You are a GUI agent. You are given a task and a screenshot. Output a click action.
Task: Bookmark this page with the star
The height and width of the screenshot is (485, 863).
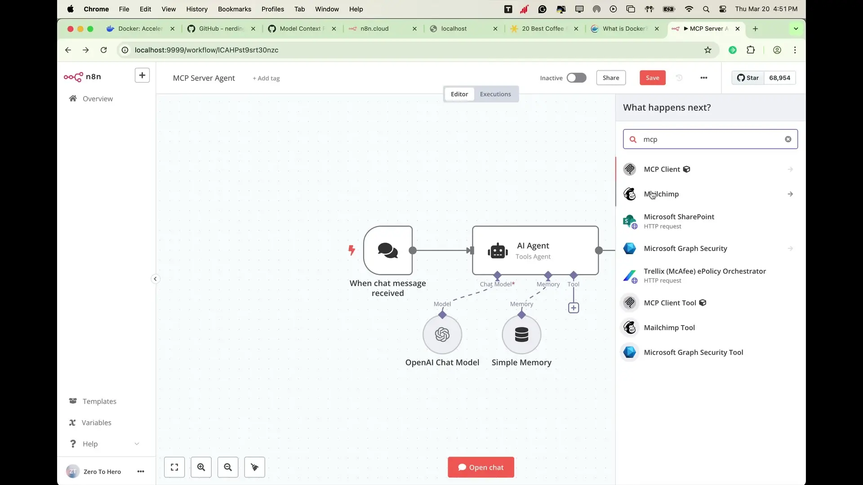[708, 50]
